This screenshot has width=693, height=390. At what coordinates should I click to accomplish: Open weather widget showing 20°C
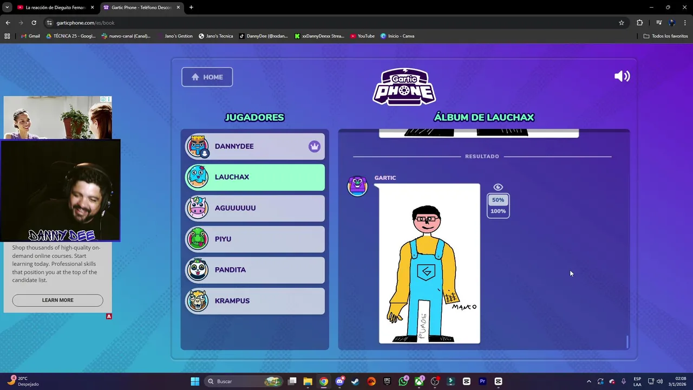click(22, 381)
